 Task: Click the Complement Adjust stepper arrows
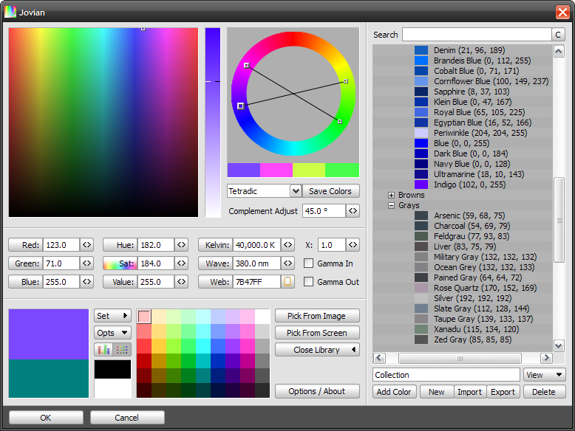[353, 211]
